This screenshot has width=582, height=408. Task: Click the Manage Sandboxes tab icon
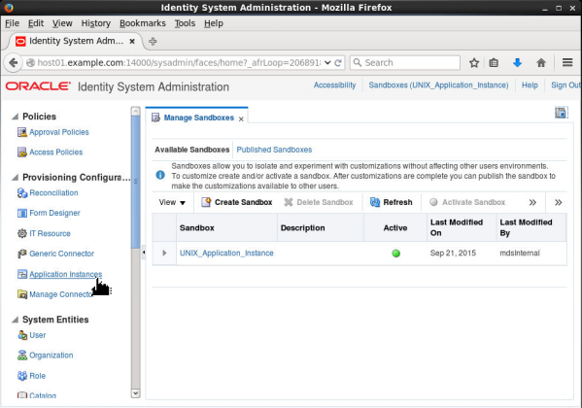(155, 119)
